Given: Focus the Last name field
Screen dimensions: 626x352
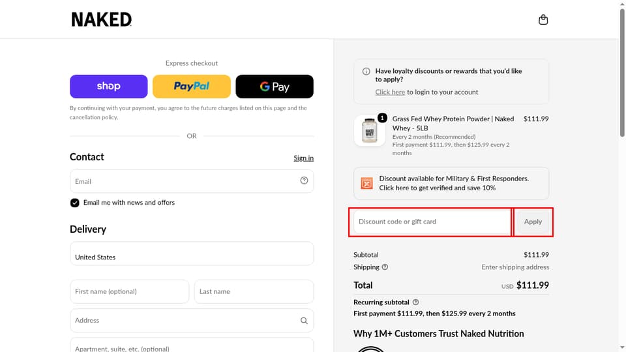Looking at the screenshot, I should point(254,292).
